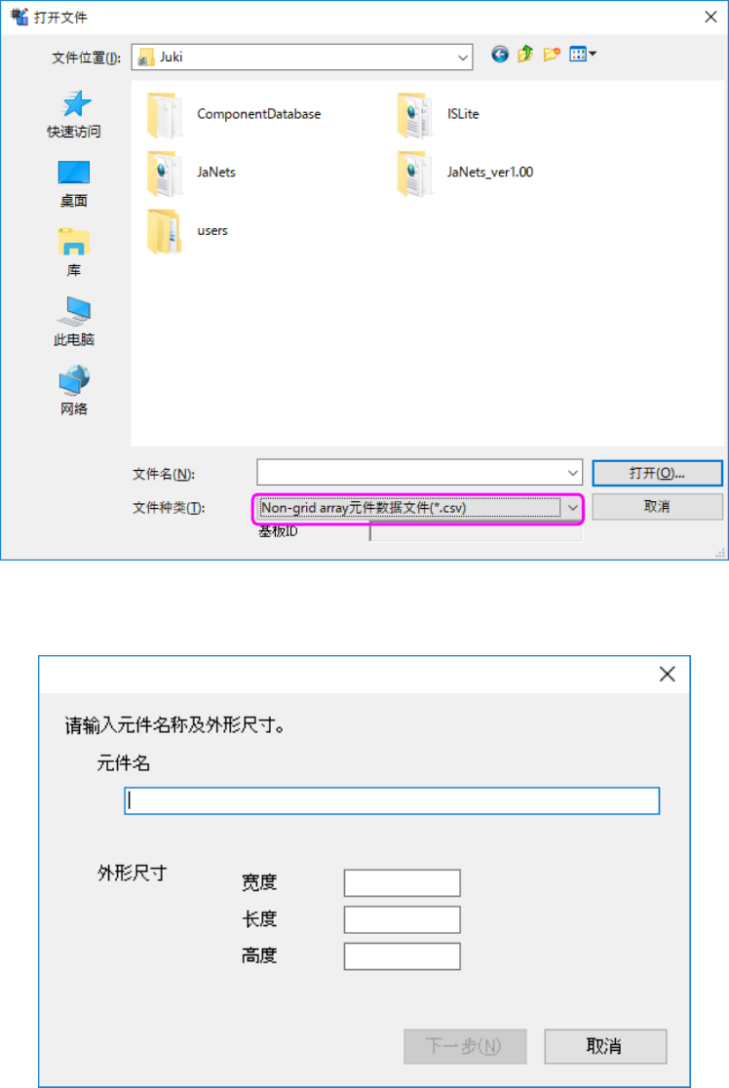Go back using the blue back arrow icon
The width and height of the screenshot is (729, 1088).
(x=499, y=55)
